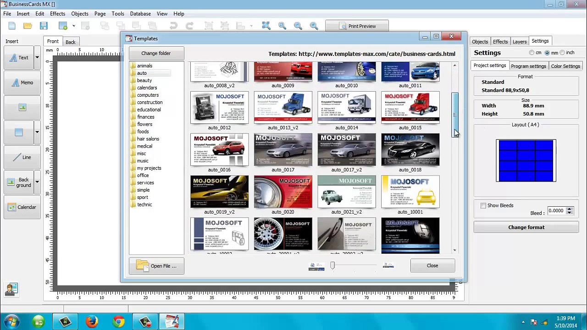Click the templates list scrollbar thumb
587x330 pixels.
[454, 115]
